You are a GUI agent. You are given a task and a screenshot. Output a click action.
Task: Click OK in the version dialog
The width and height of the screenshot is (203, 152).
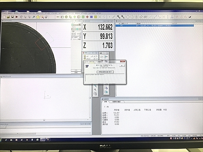click(x=122, y=66)
